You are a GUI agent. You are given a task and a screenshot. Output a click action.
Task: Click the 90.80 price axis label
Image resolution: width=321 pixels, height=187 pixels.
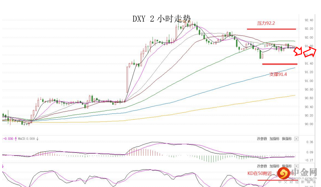click(309, 89)
